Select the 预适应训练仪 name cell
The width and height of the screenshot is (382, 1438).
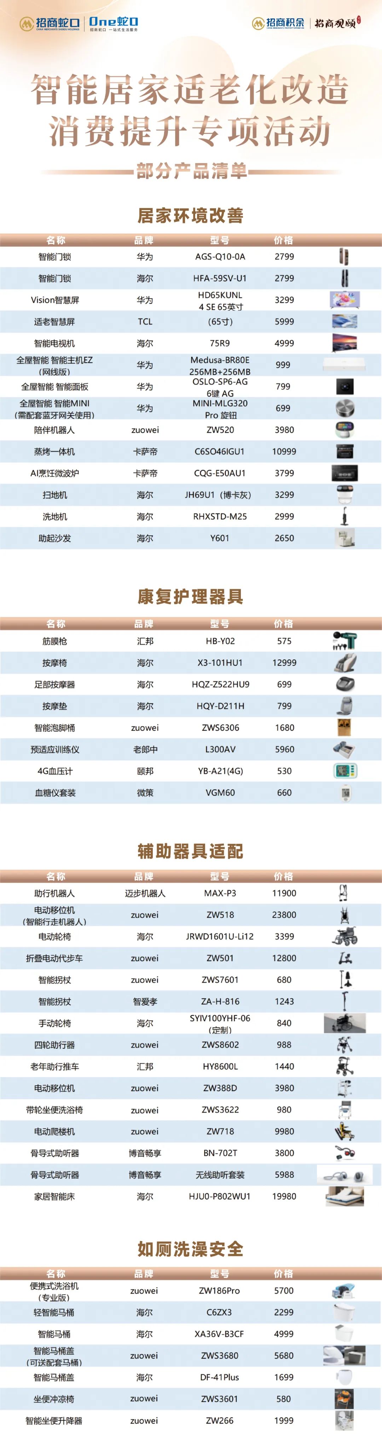tap(55, 750)
